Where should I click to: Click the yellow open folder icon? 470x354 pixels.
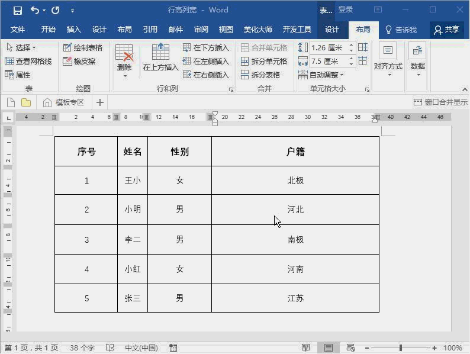pos(26,102)
